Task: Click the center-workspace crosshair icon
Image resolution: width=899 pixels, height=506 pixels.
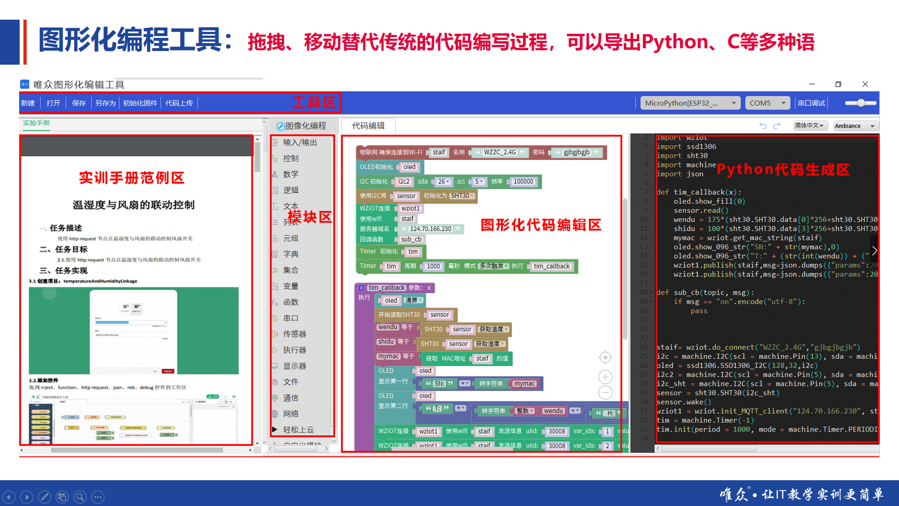Action: click(605, 357)
